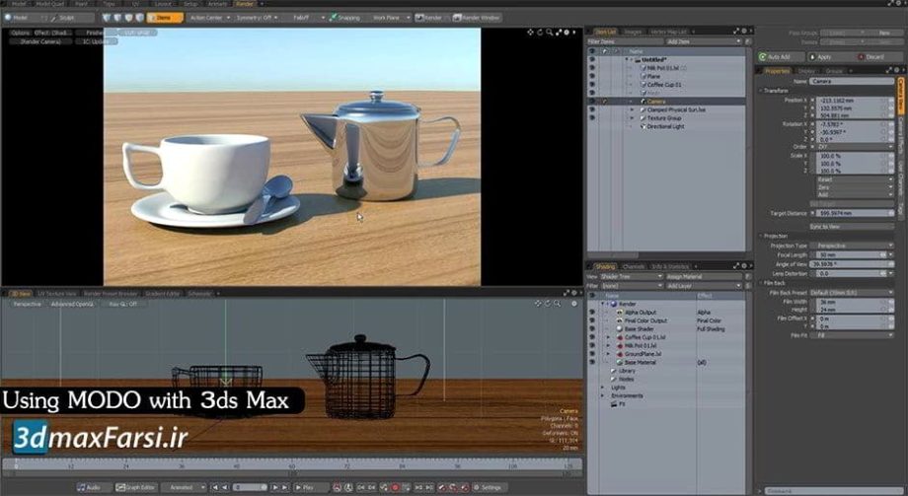Open Properties panel gear options
The height and width of the screenshot is (496, 908).
(896, 71)
